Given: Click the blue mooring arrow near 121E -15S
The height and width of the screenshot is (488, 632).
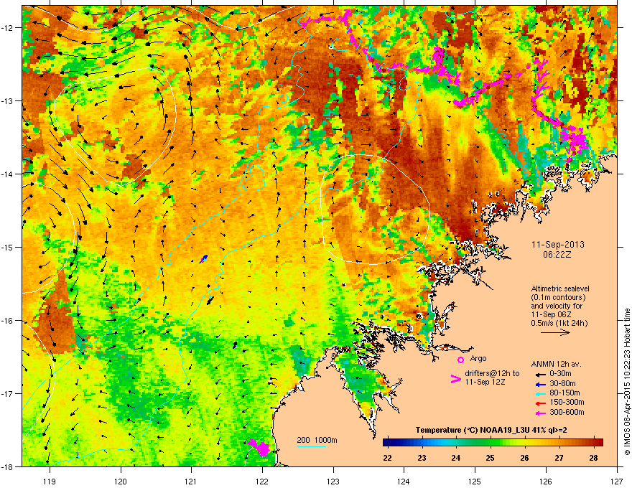Looking at the screenshot, I should 203,259.
